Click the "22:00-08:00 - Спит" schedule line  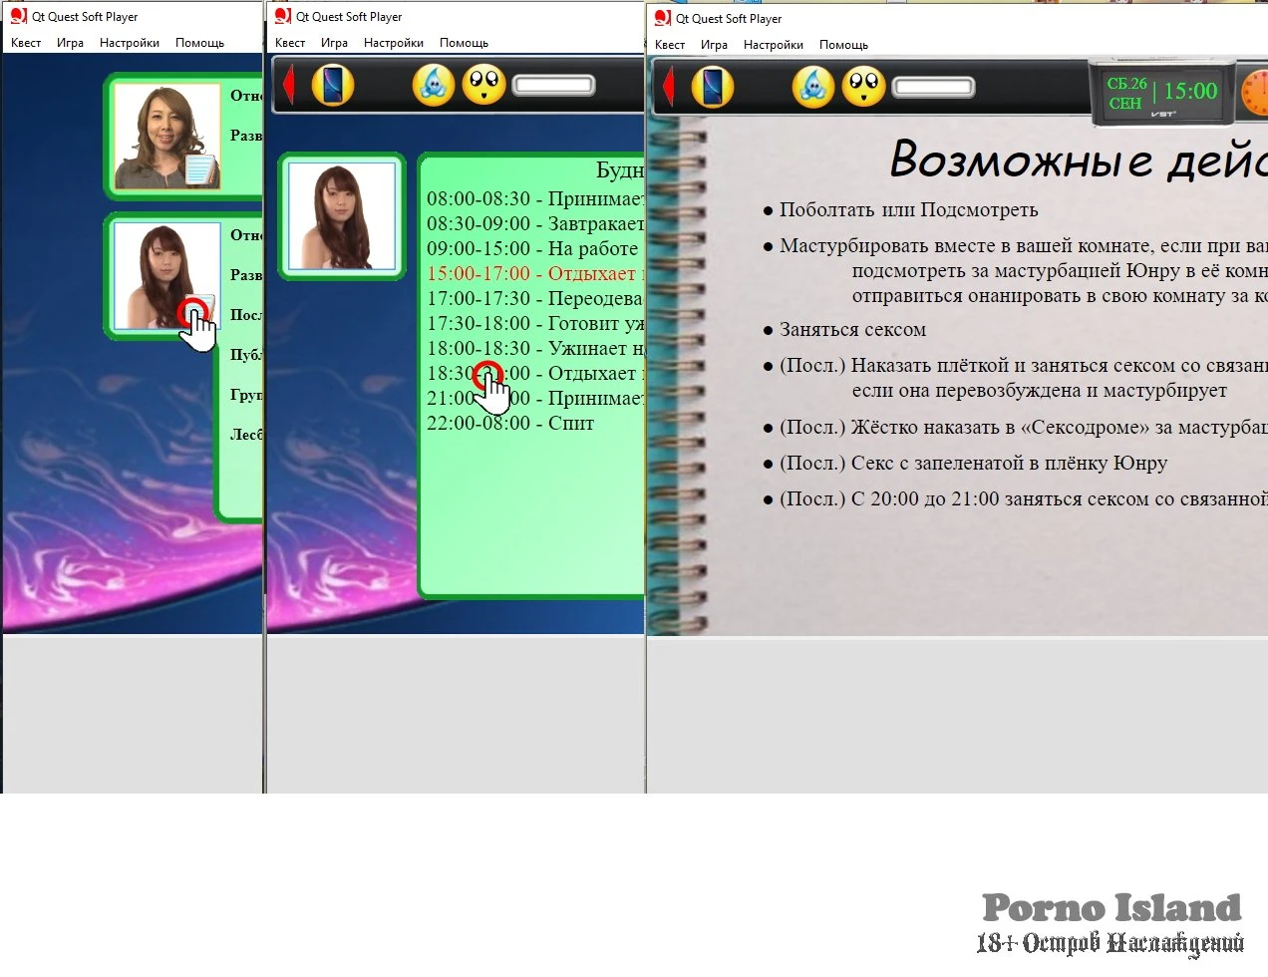coord(510,423)
